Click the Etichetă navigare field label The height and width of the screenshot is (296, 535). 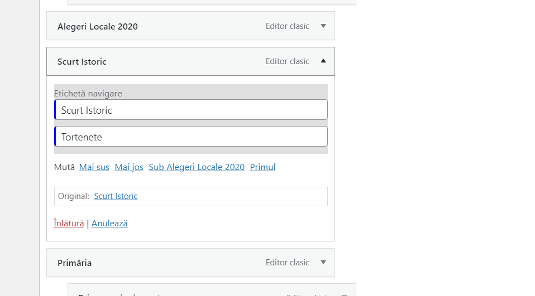pos(88,93)
